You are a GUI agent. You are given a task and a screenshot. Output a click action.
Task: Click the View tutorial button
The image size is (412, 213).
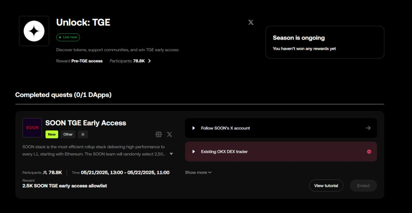pos(326,186)
